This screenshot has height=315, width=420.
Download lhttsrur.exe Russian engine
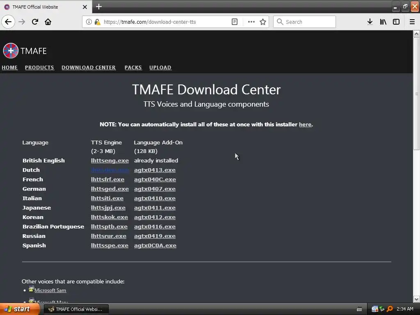[x=108, y=236]
